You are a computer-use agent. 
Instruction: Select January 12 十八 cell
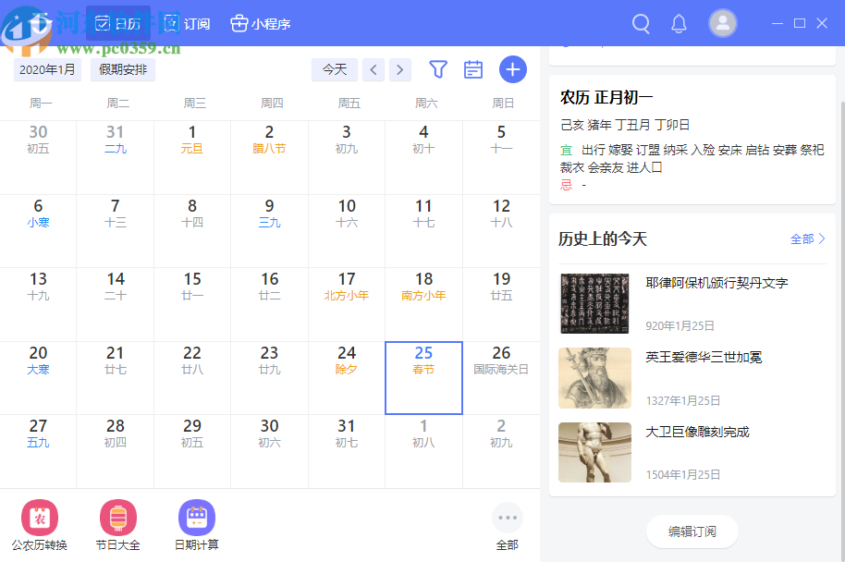point(501,231)
